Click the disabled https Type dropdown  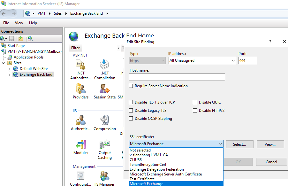click(147, 60)
